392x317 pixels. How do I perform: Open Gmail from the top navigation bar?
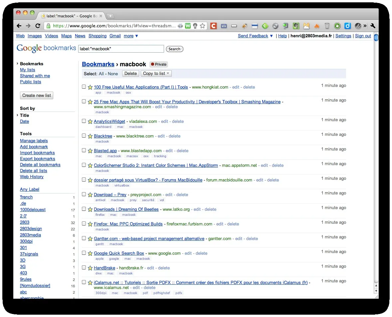point(115,36)
